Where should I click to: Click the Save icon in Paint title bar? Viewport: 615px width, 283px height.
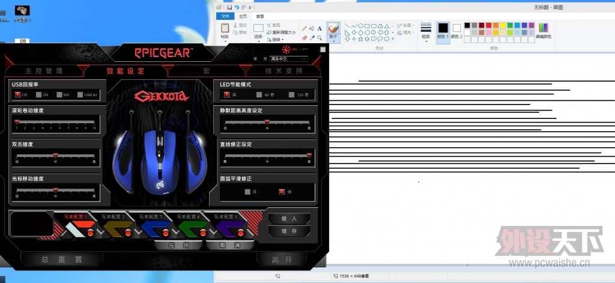(229, 7)
